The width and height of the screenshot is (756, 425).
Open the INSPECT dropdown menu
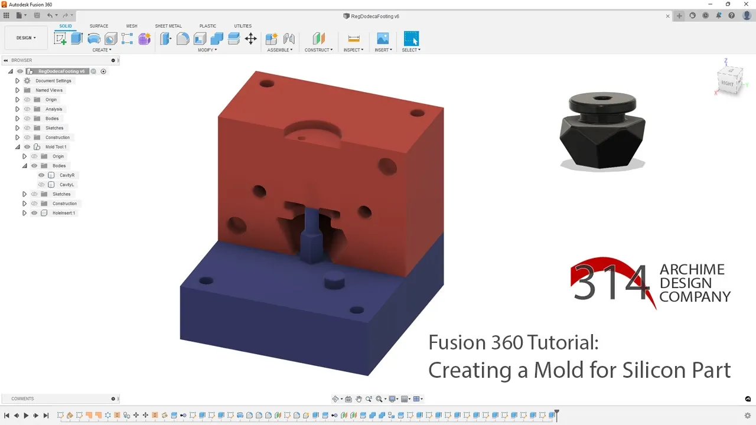point(354,50)
